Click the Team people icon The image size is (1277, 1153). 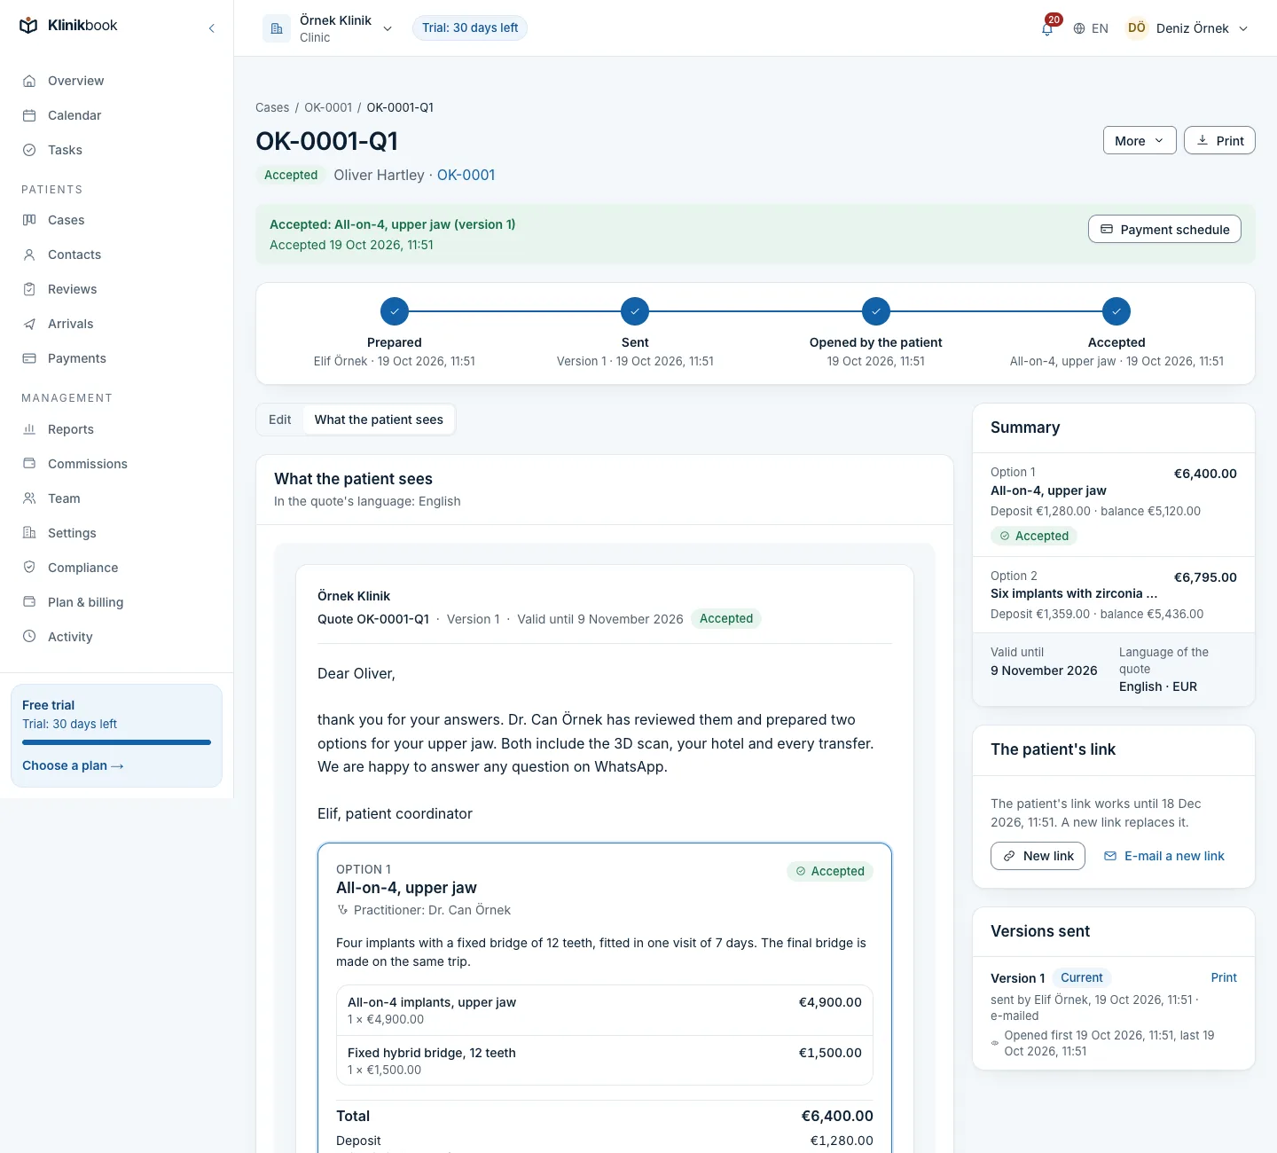coord(29,498)
